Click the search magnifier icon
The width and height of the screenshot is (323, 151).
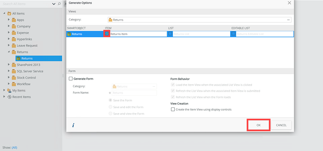[59, 4]
